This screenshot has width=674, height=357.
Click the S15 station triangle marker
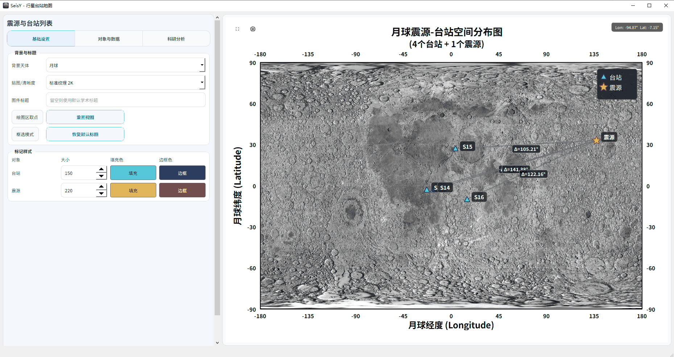pos(456,148)
